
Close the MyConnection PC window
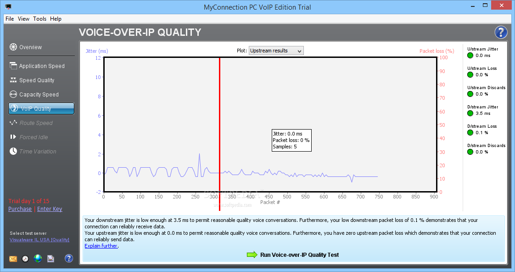502,5
